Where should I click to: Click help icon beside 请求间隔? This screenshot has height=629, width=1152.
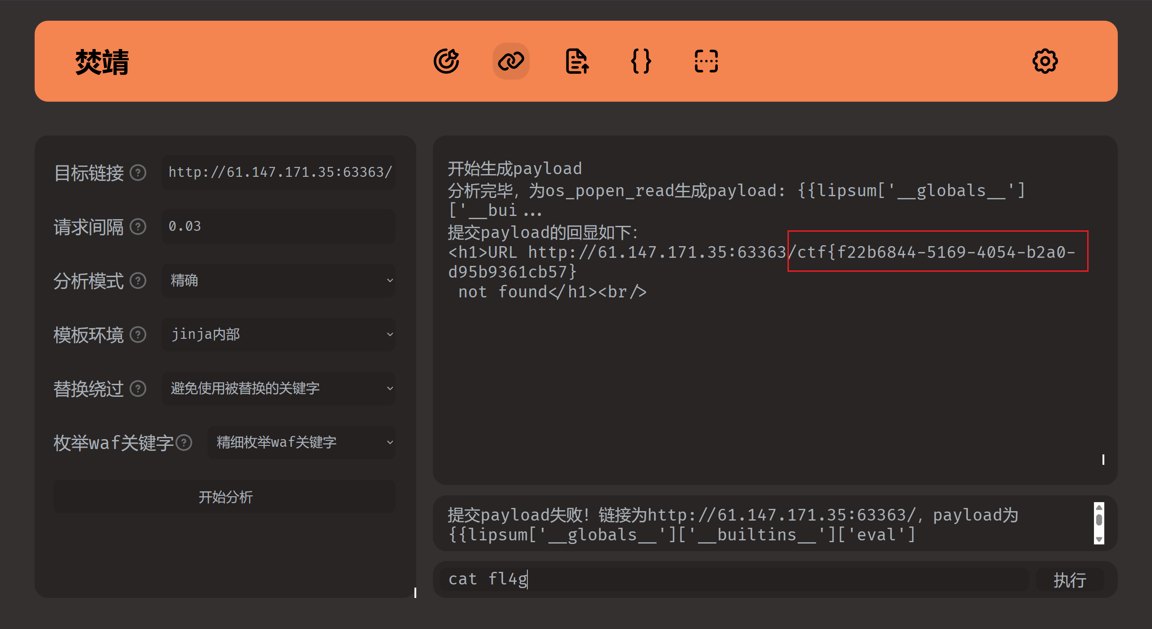138,226
